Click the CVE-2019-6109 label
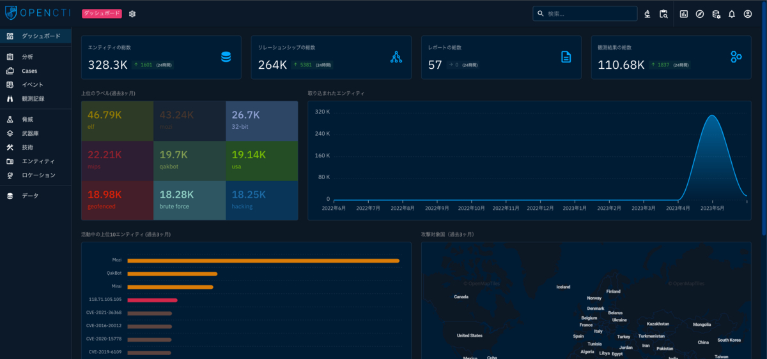Image resolution: width=767 pixels, height=359 pixels. tap(105, 352)
